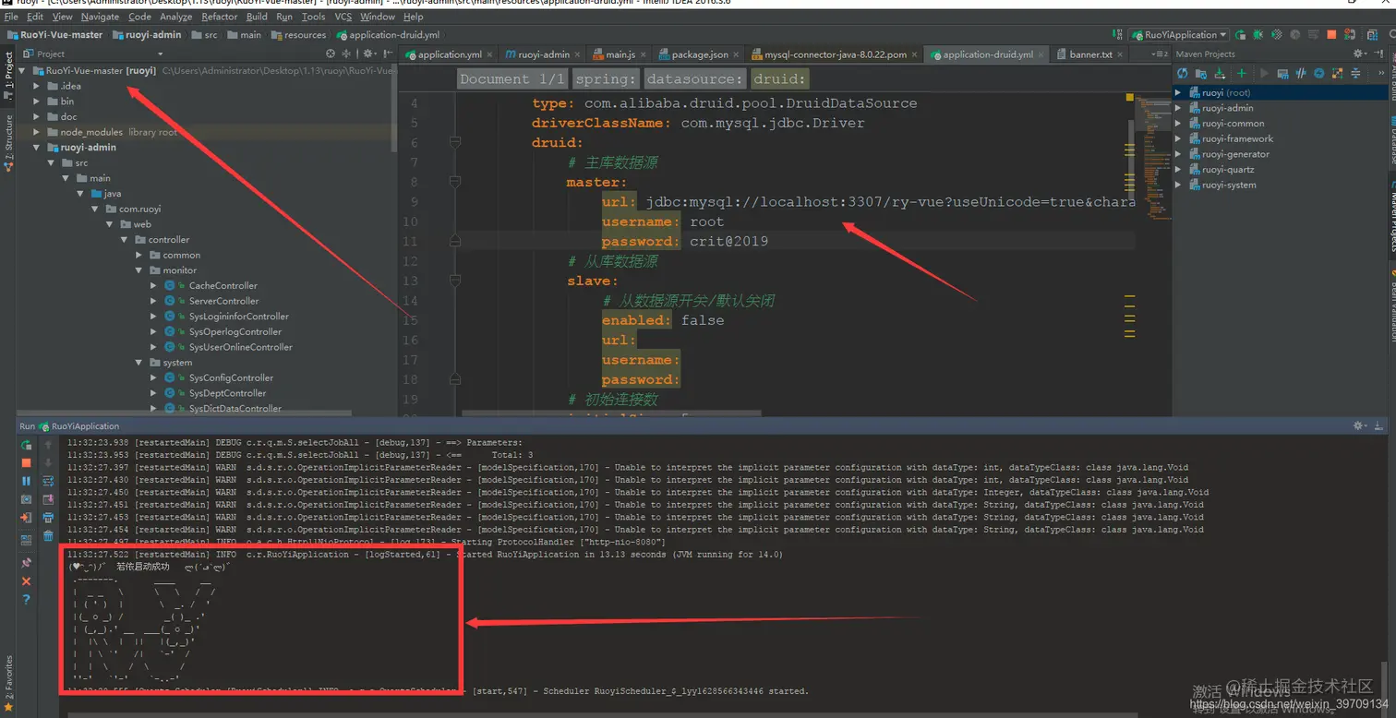Open help from the Run panel

click(x=26, y=599)
